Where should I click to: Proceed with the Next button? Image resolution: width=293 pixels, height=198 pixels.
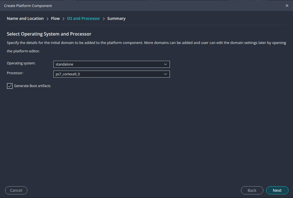point(277,190)
